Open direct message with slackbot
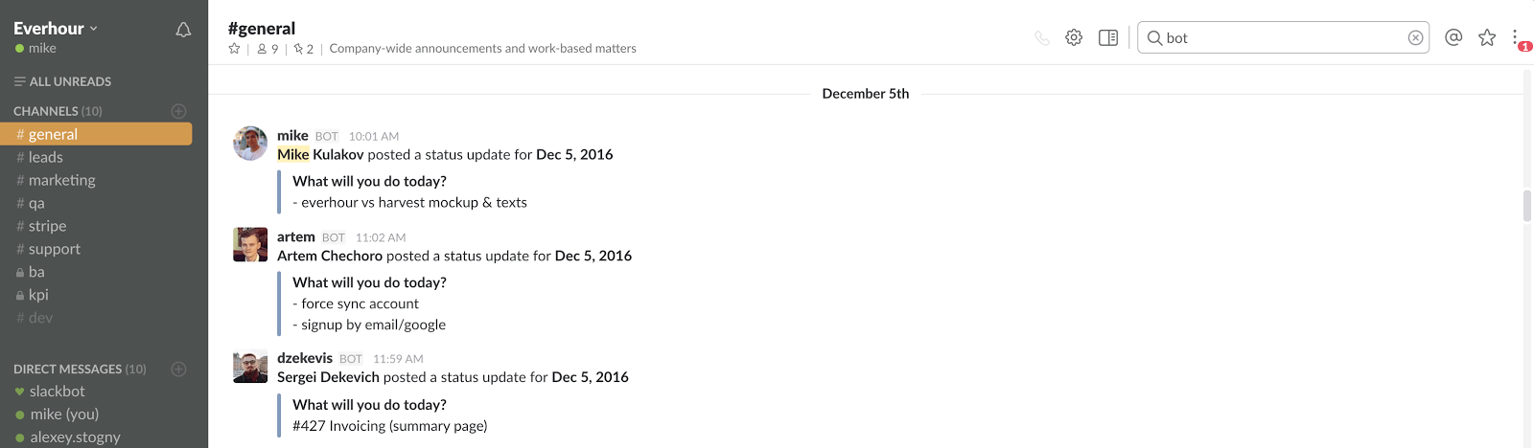The width and height of the screenshot is (1534, 448). click(57, 391)
